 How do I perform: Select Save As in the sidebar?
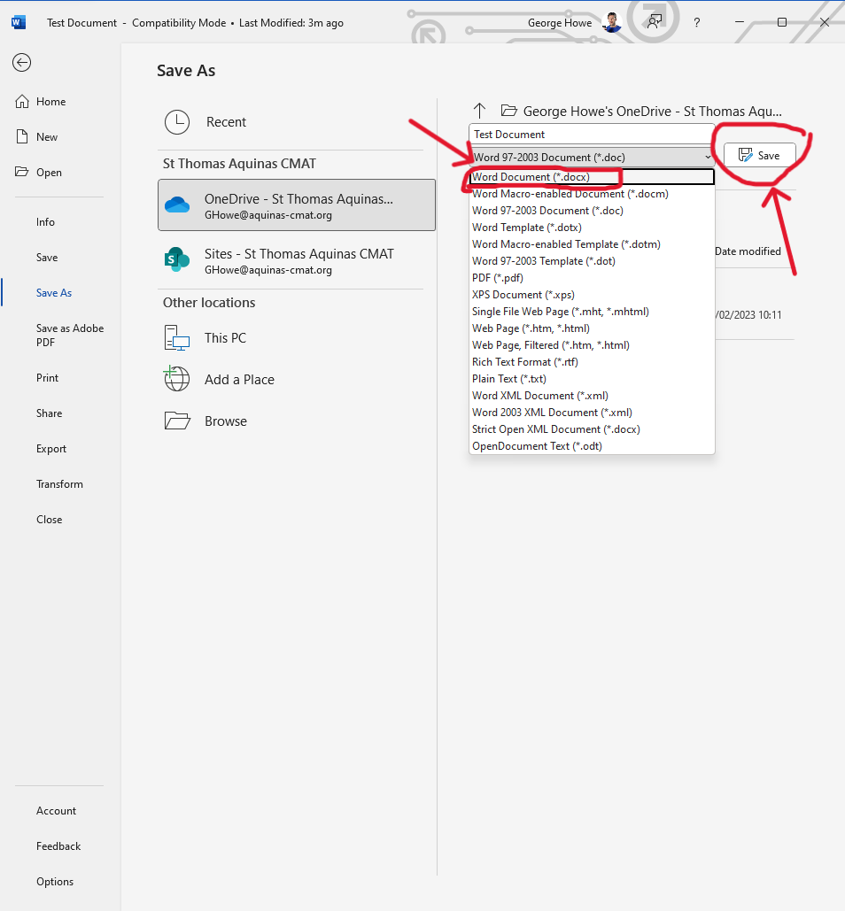point(54,293)
